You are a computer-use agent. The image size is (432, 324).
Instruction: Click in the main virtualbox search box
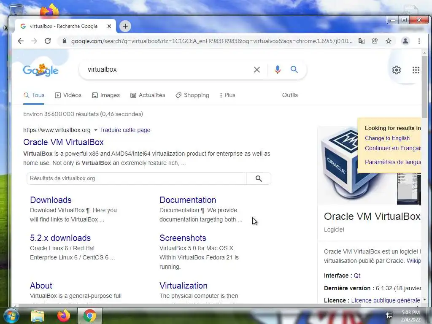(x=168, y=70)
